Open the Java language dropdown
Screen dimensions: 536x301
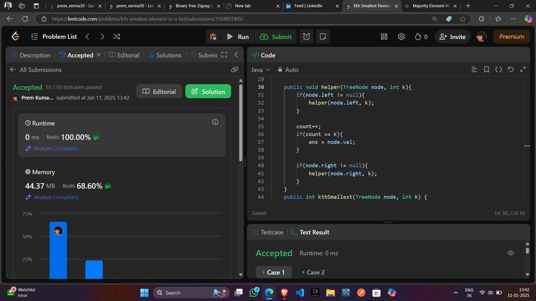(x=261, y=70)
